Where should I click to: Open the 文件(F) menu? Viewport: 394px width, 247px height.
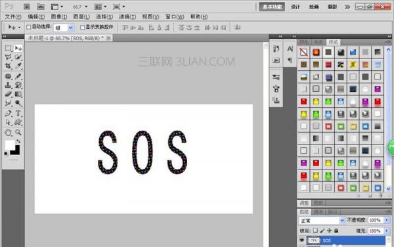[13, 17]
